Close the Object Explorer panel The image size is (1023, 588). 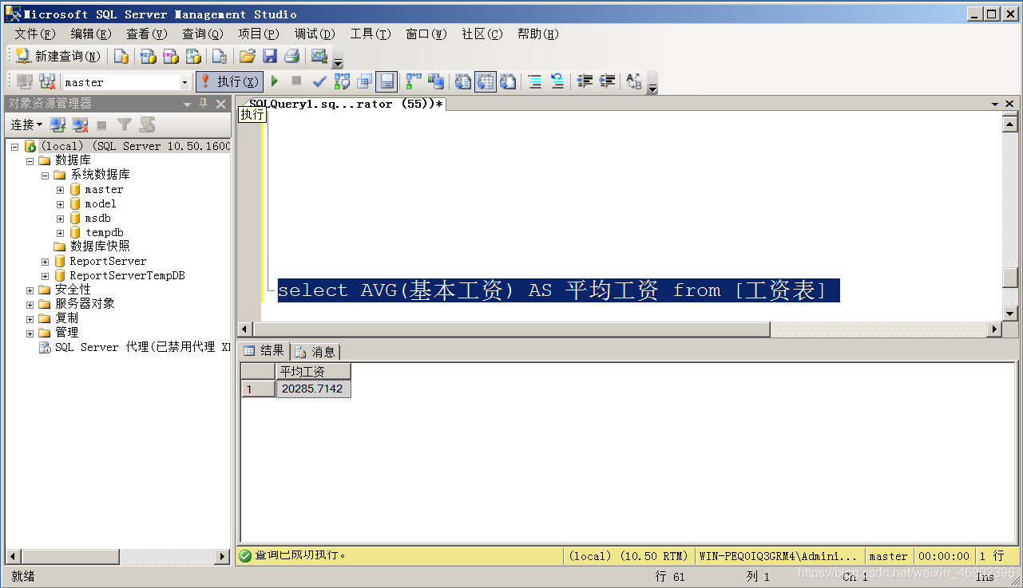[x=221, y=104]
